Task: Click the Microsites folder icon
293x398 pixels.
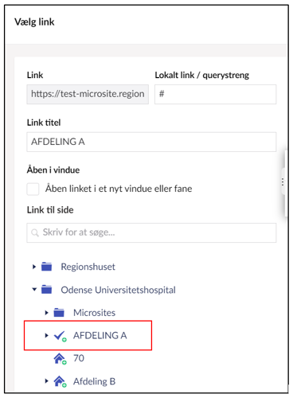Action: 59,313
